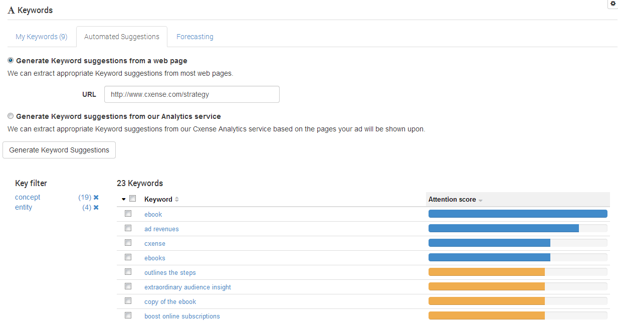Sort by Attention score arrow
618x323 pixels.
pyautogui.click(x=481, y=200)
